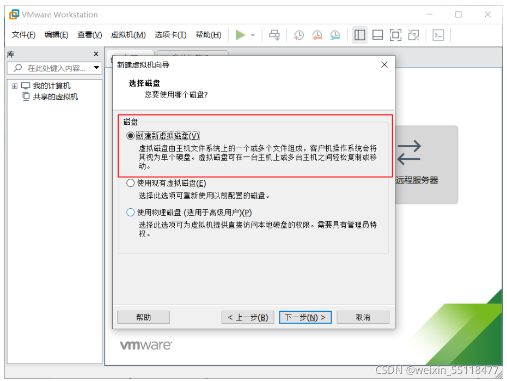Open the 选项卡(T) menu

pos(170,35)
